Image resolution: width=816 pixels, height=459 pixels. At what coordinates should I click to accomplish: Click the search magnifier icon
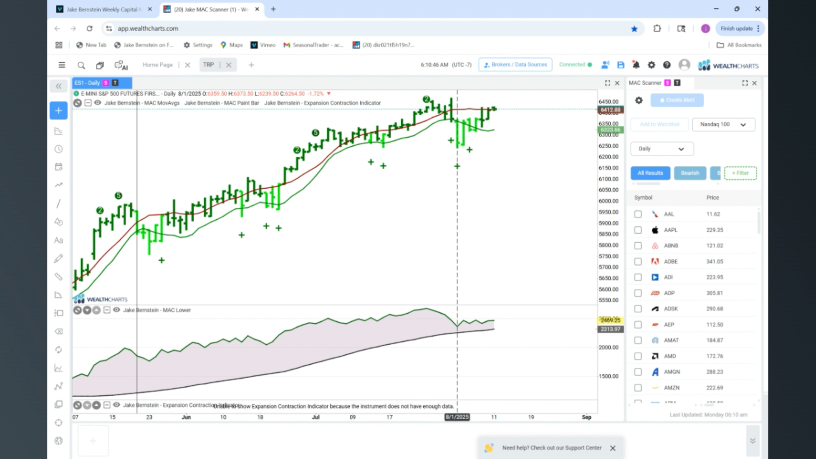[81, 65]
